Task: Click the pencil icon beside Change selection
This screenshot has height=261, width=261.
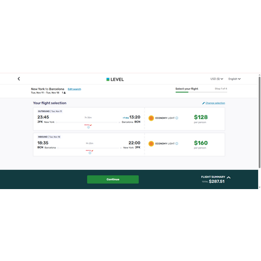Action: [x=204, y=103]
